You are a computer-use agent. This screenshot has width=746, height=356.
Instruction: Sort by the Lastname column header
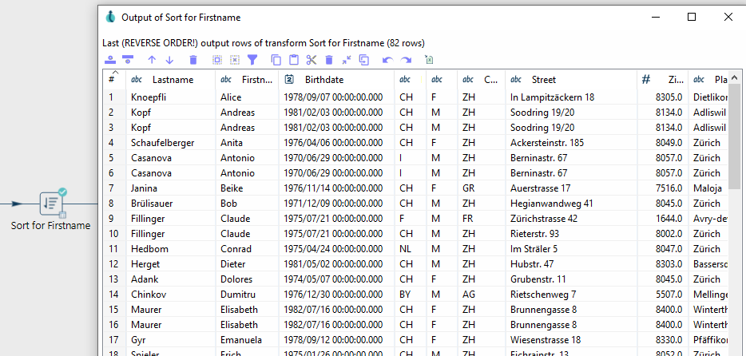171,80
